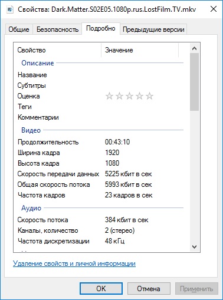
Task: Open Удаление свойств и личной информации link
Action: tap(74, 263)
